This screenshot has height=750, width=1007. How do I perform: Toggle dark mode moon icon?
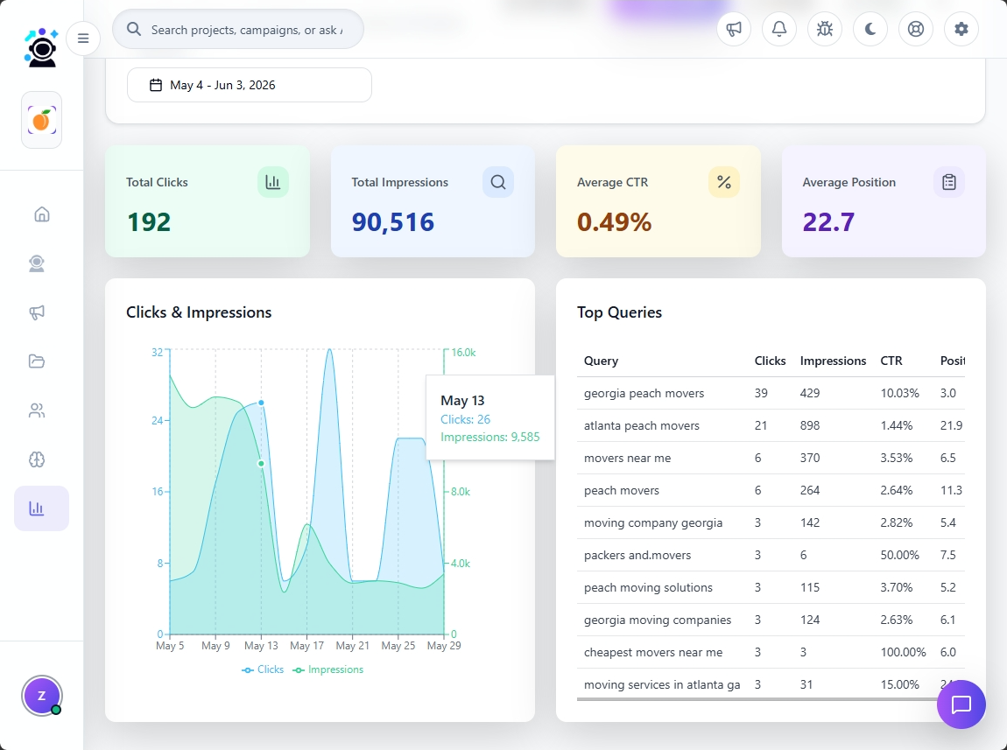[x=870, y=29]
